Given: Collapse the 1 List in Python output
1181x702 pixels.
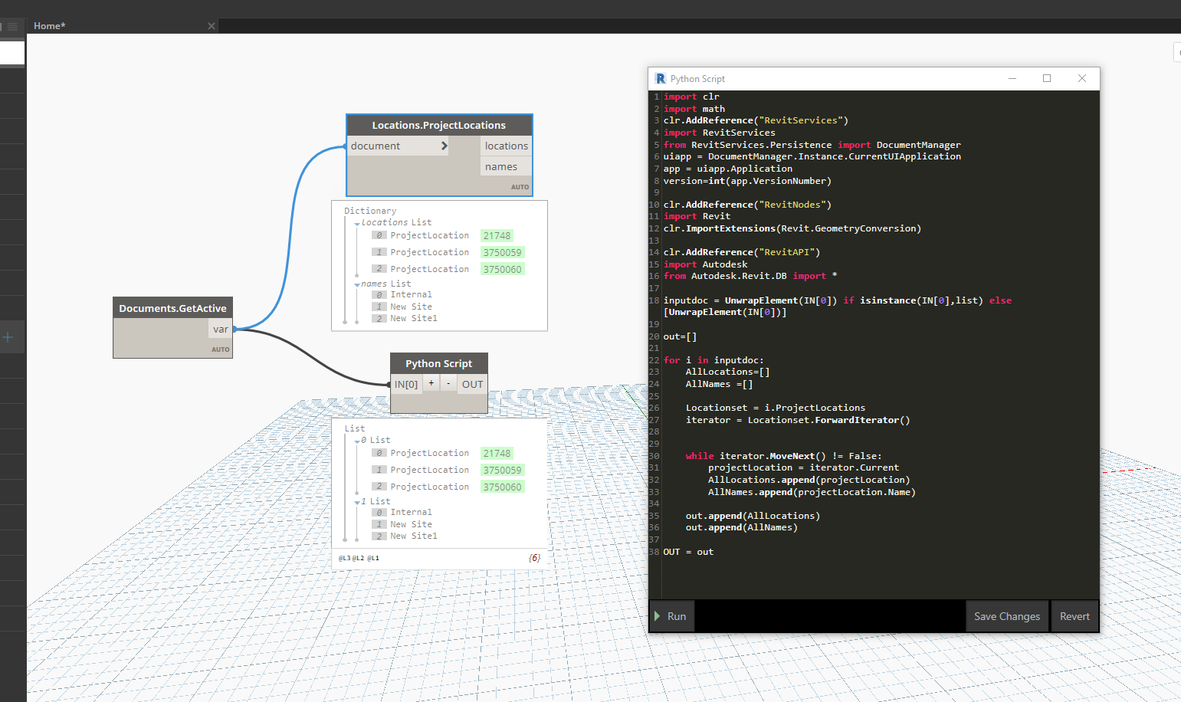Looking at the screenshot, I should (x=357, y=503).
